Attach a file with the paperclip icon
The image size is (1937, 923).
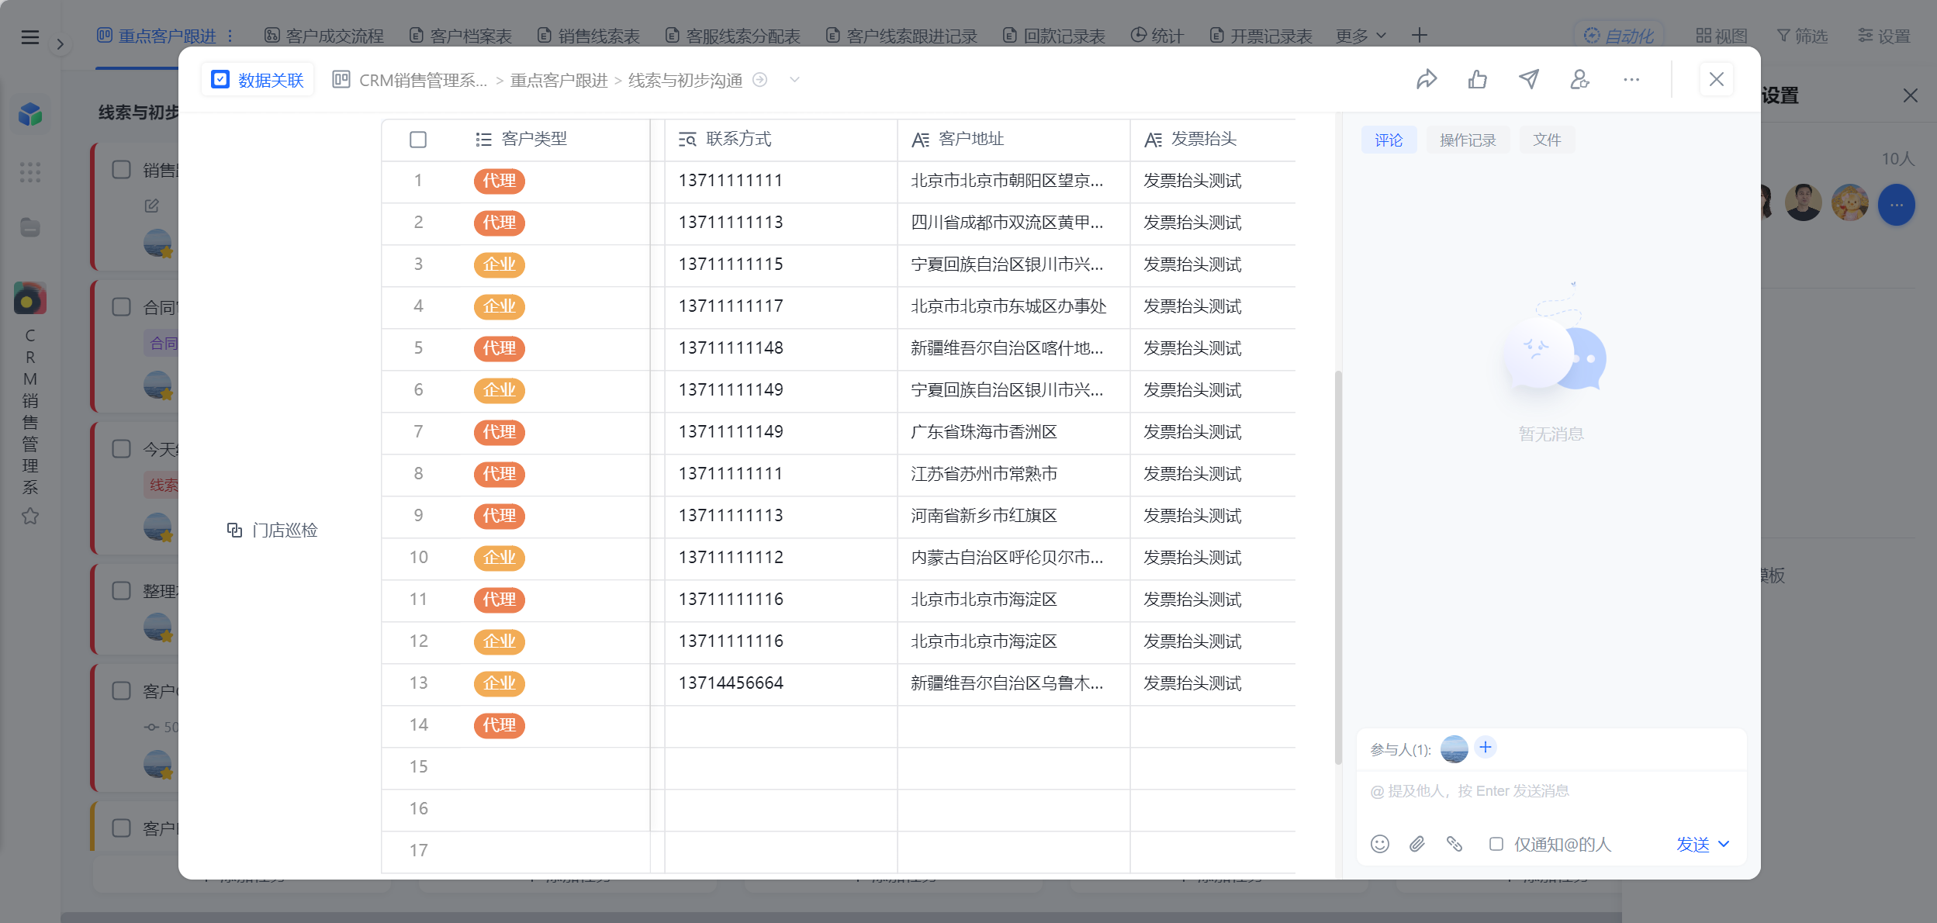1417,844
